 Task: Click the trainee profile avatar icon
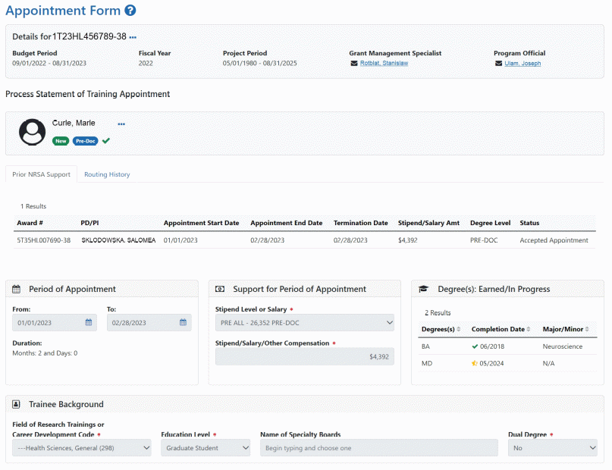click(32, 133)
